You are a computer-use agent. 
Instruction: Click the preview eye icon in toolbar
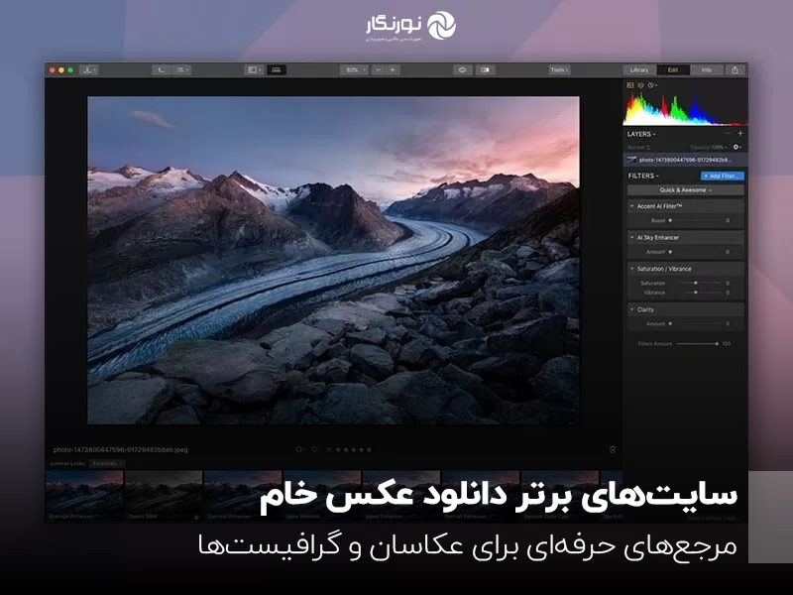[462, 69]
